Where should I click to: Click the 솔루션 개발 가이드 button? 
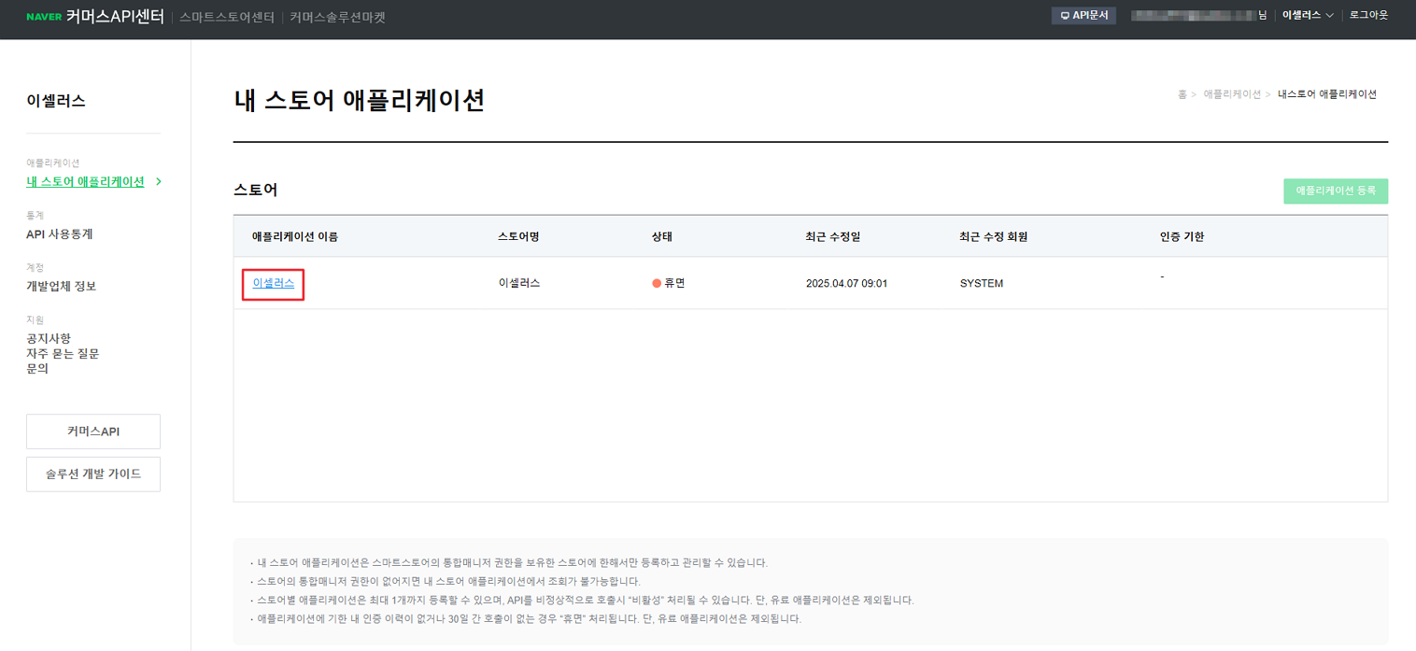(93, 474)
